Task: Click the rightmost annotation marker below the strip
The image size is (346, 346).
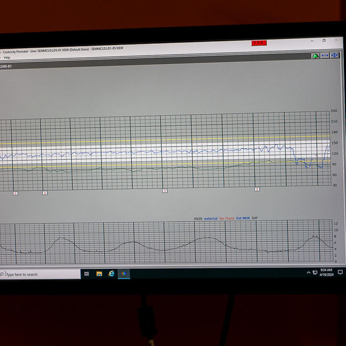Action: click(x=257, y=189)
